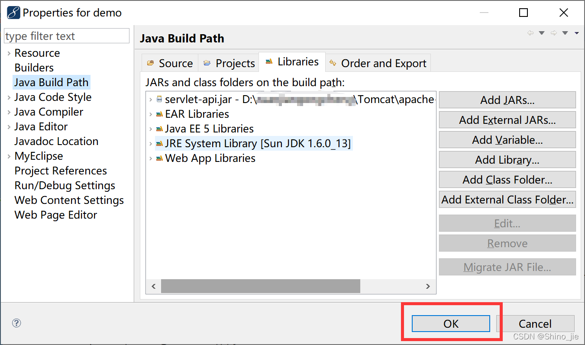Image resolution: width=585 pixels, height=345 pixels.
Task: Click the Projects tab icon
Action: pos(207,63)
